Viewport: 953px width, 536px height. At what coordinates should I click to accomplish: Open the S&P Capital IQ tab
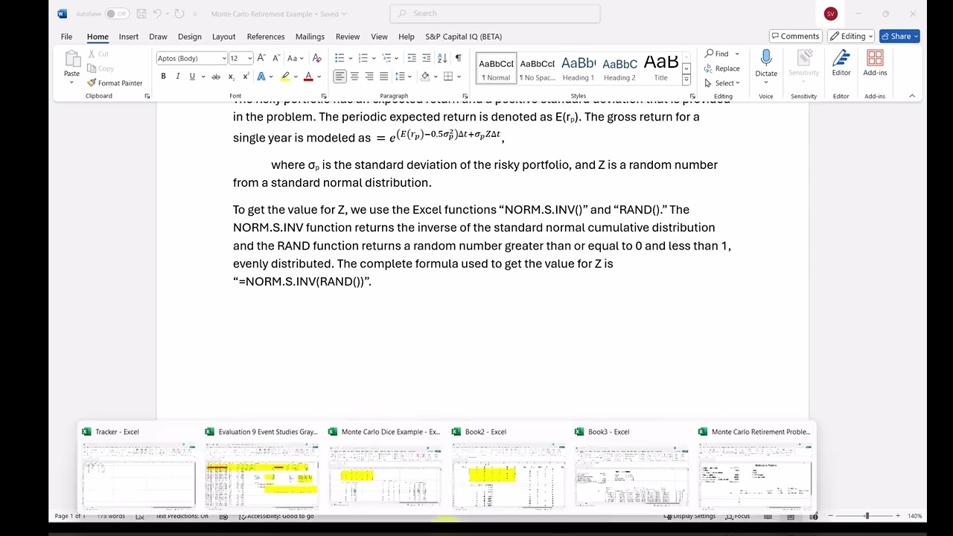coord(463,36)
